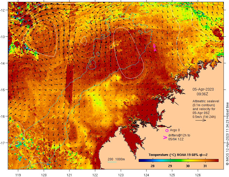Click the 31 colorbar tick label
The height and width of the screenshot is (177, 229).
205,166
